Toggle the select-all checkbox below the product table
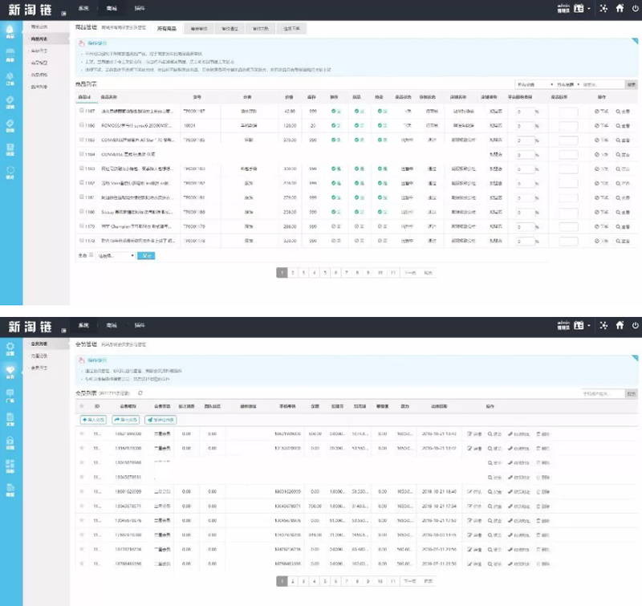This screenshot has width=642, height=606. [x=91, y=255]
